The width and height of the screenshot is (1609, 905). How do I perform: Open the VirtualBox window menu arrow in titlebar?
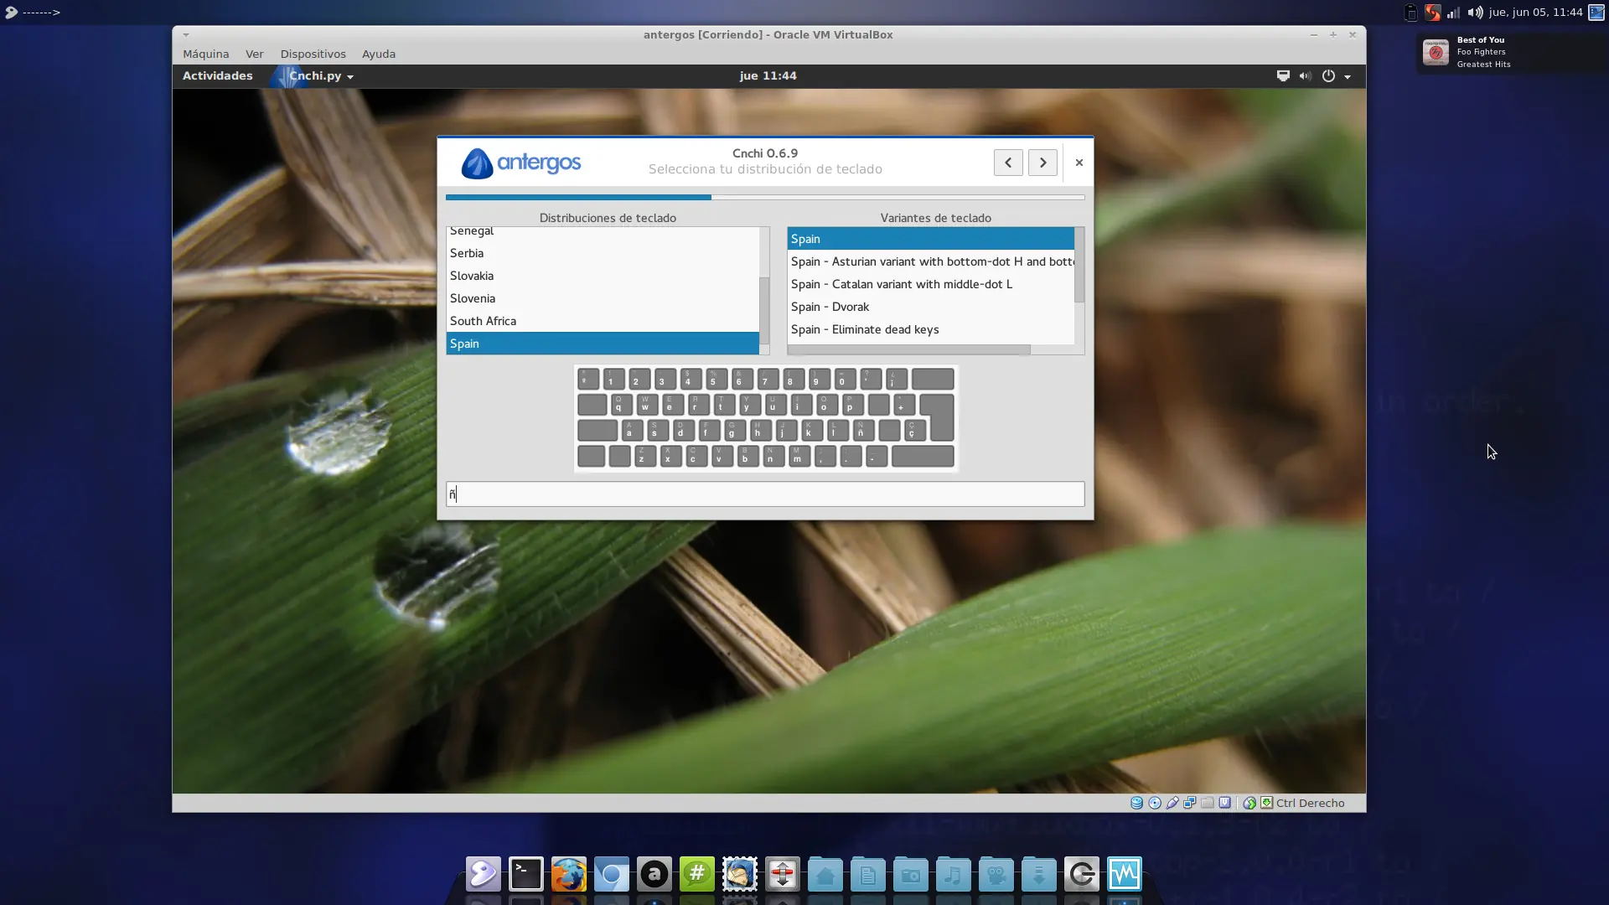186,34
